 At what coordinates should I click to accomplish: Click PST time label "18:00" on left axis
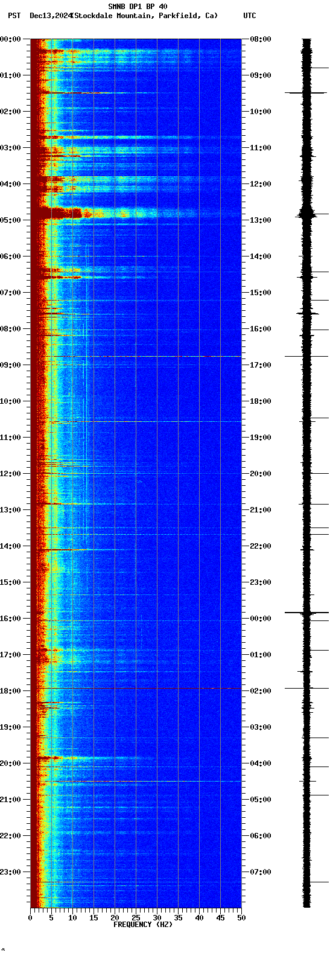click(10, 691)
